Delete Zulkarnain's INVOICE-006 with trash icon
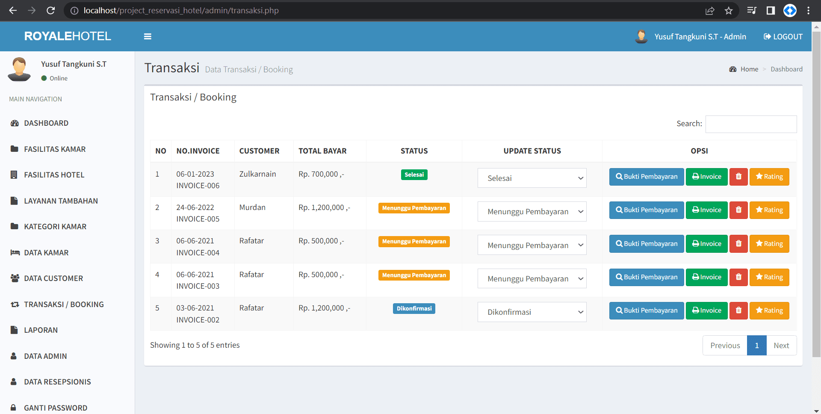The height and width of the screenshot is (414, 821). click(x=738, y=177)
